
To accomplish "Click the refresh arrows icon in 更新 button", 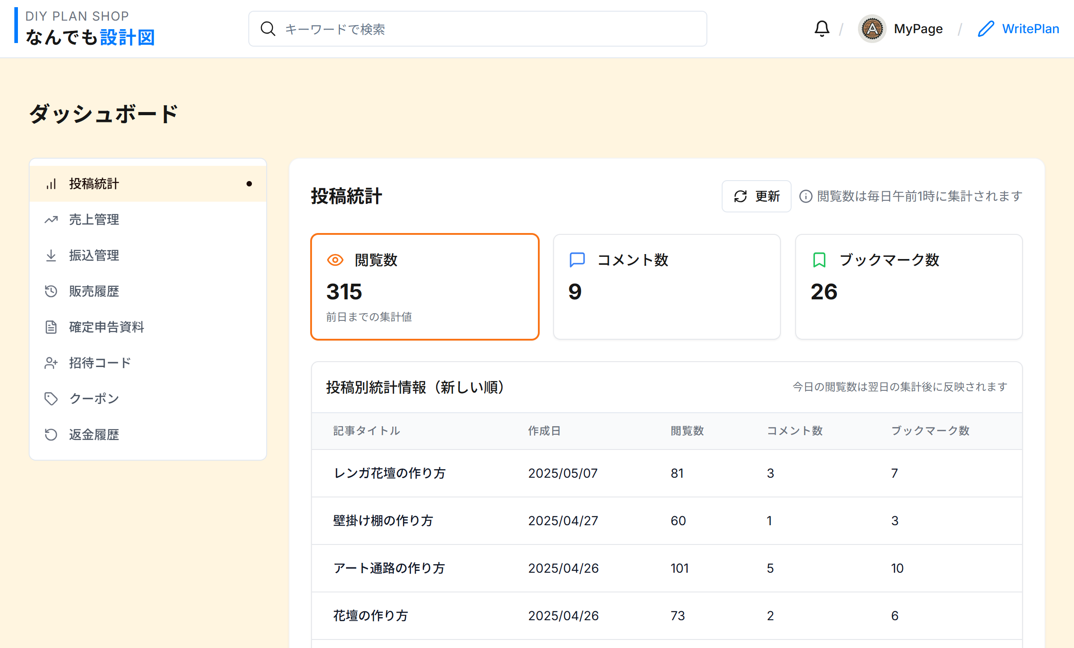I will point(741,196).
